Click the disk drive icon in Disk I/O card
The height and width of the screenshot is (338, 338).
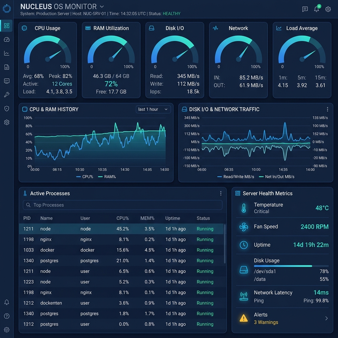pos(152,28)
